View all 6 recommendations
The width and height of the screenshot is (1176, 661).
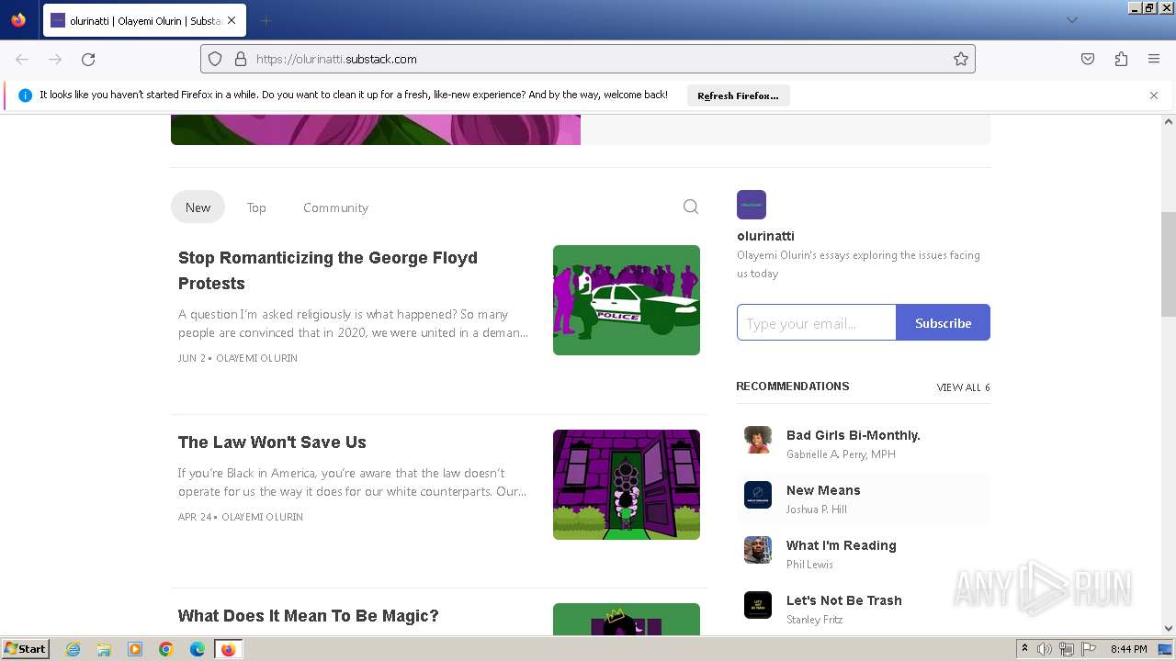tap(963, 387)
